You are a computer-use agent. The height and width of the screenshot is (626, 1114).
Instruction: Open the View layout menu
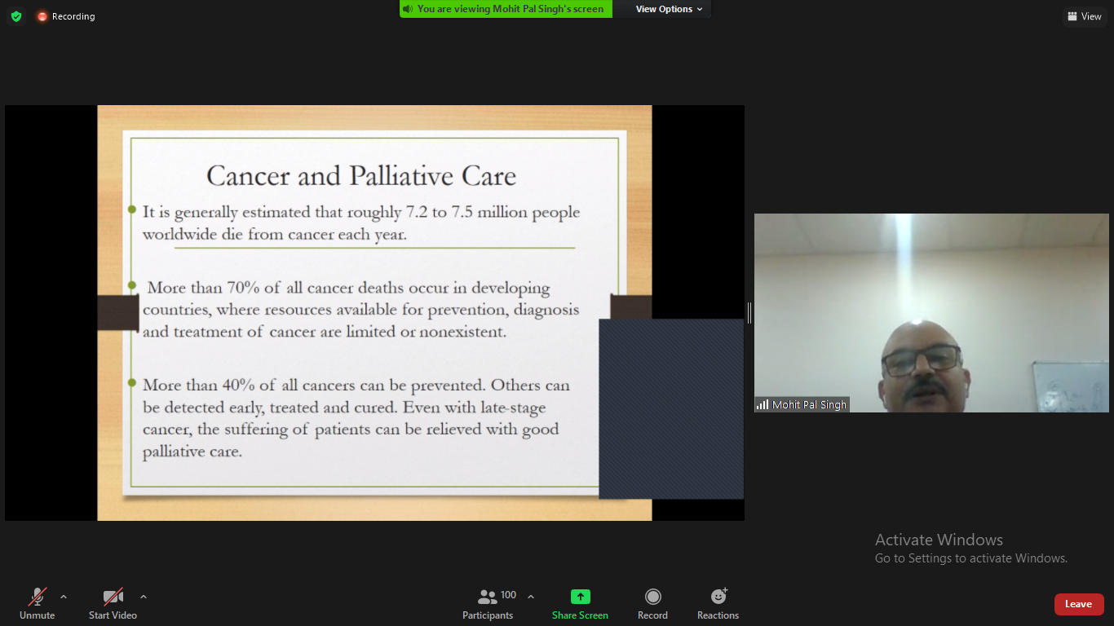coord(1084,16)
